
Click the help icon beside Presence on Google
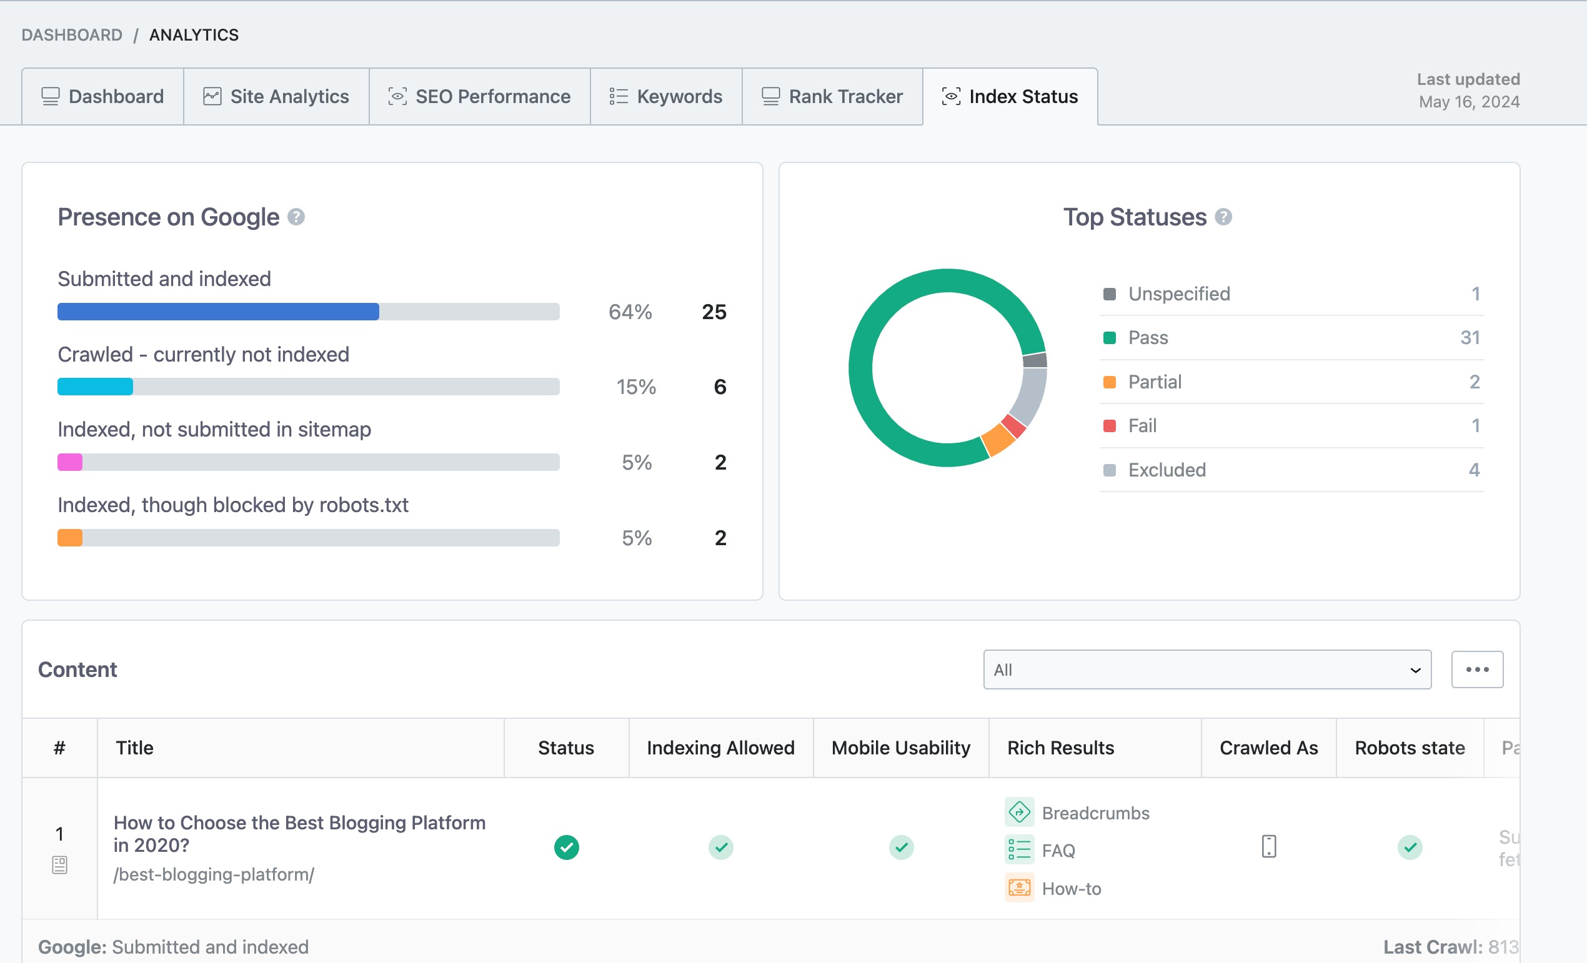[296, 217]
